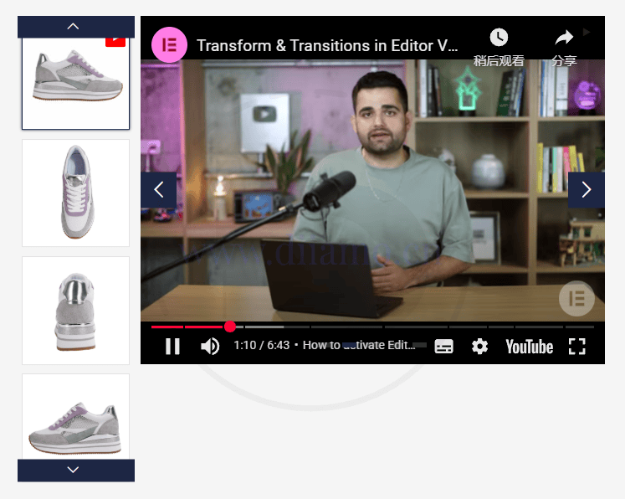
Task: Seek using the red progress bar handle
Action: (x=230, y=327)
